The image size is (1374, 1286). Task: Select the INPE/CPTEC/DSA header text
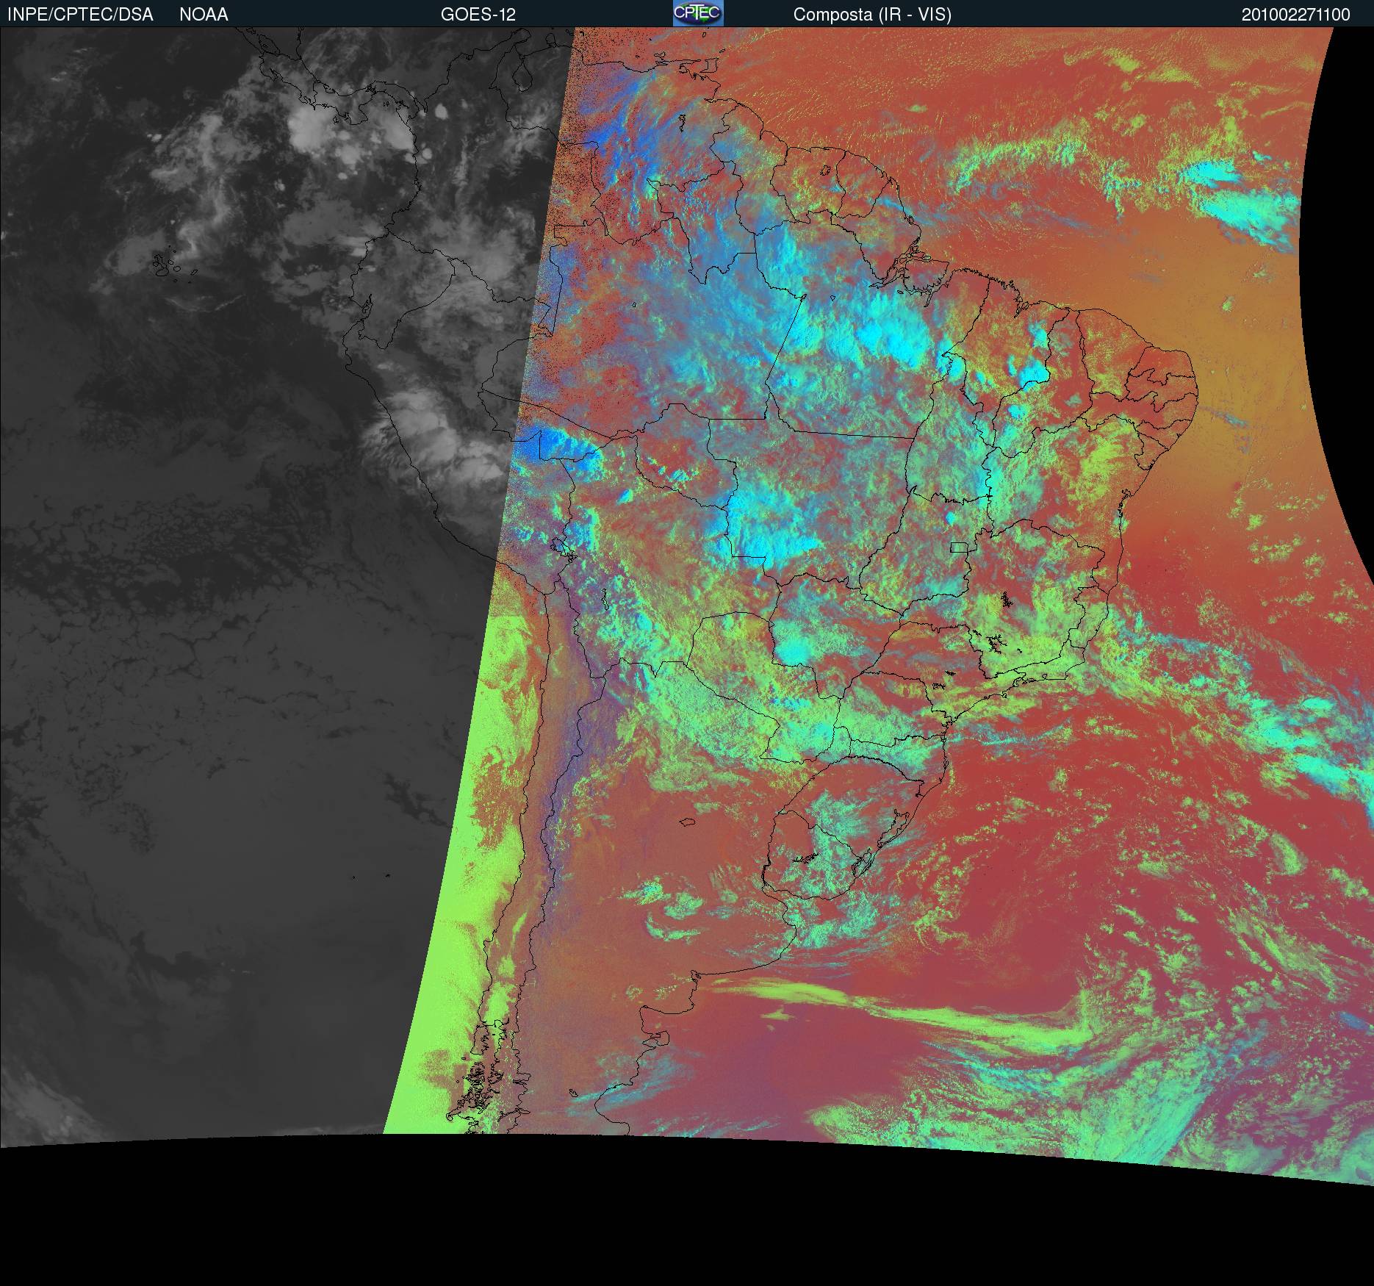pos(80,15)
